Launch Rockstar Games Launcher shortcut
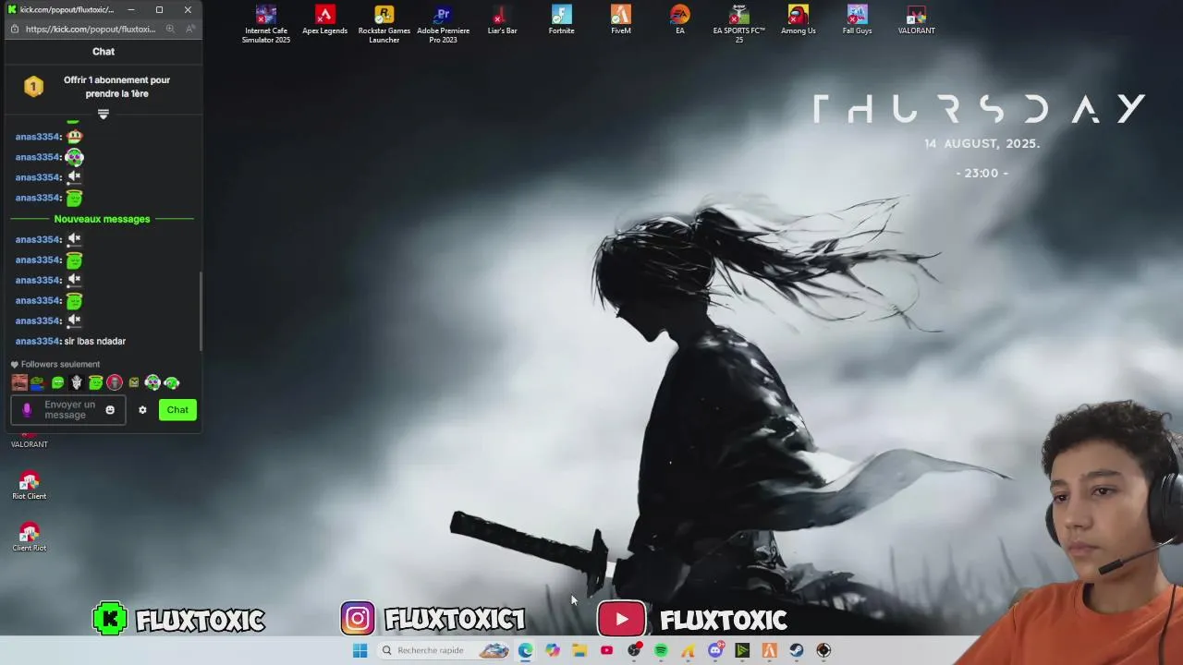This screenshot has height=665, width=1183. [384, 24]
